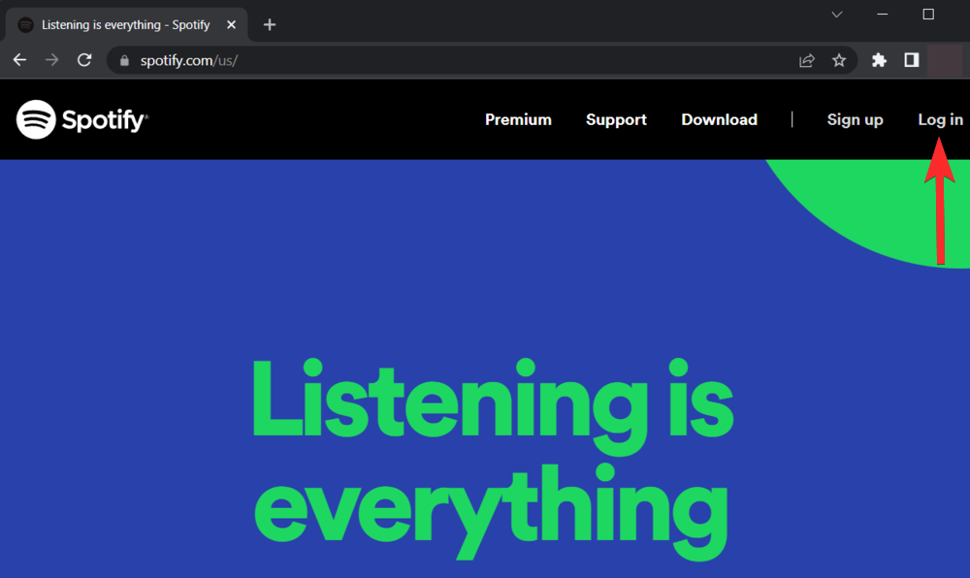Open a new browser tab
Image resolution: width=970 pixels, height=578 pixels.
click(269, 24)
